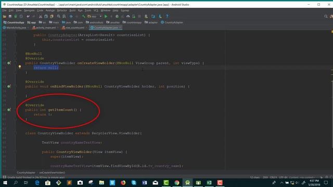Open File Explorer from the taskbar
Viewport: 333px width, 187px height.
click(x=101, y=182)
